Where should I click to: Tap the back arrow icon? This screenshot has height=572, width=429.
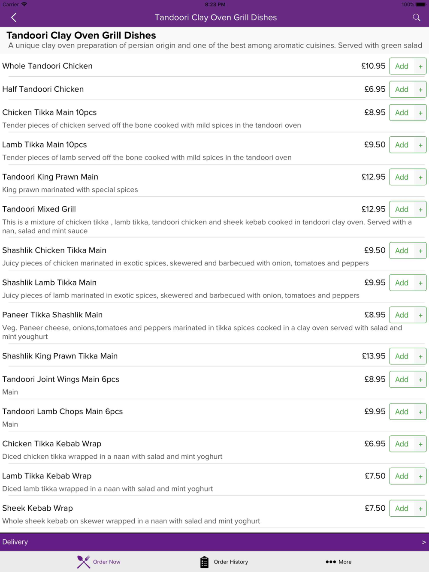click(x=14, y=18)
